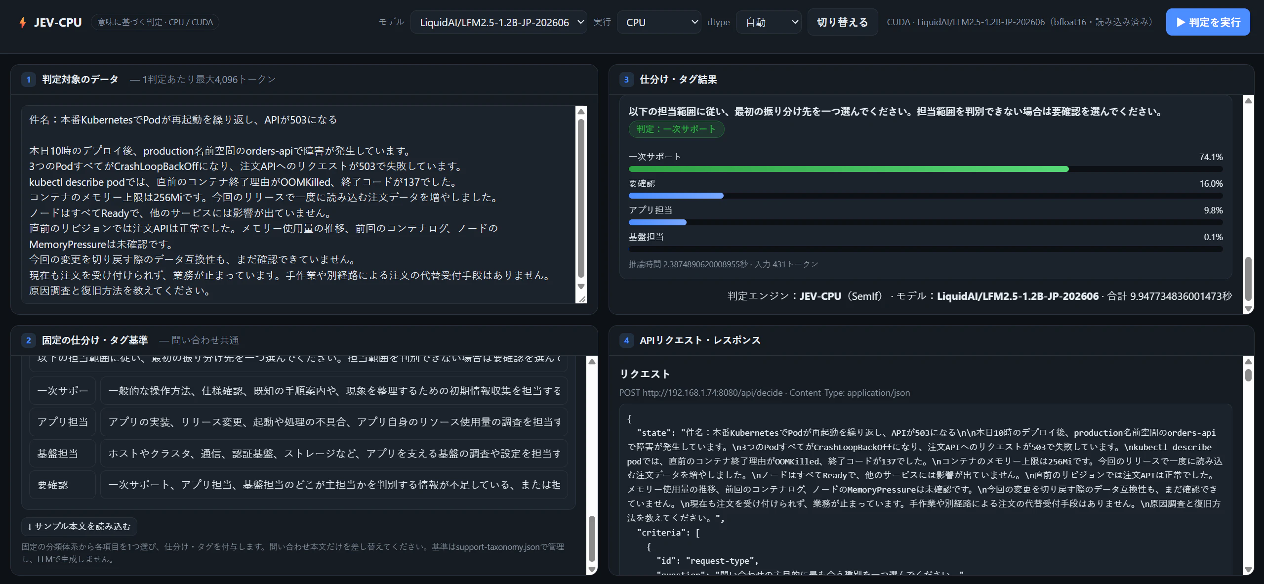
Task: Click the 基盤担当 description starting ホストやクラスタ
Action: pyautogui.click(x=334, y=454)
